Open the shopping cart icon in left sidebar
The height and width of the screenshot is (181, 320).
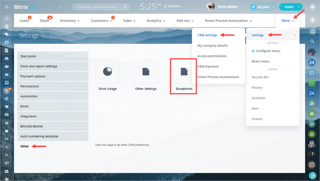[x=7, y=107]
